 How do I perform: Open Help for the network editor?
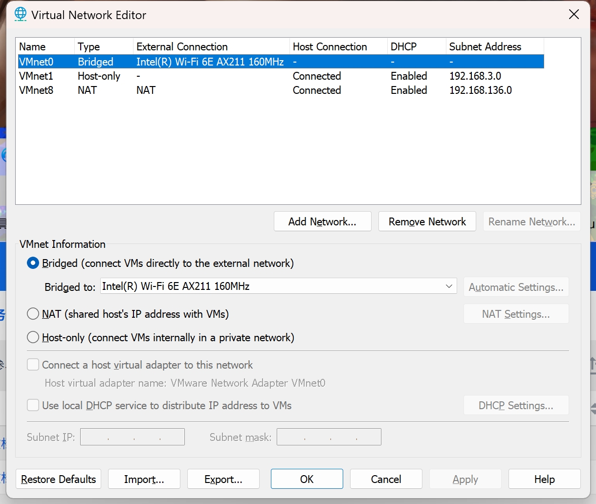point(544,479)
